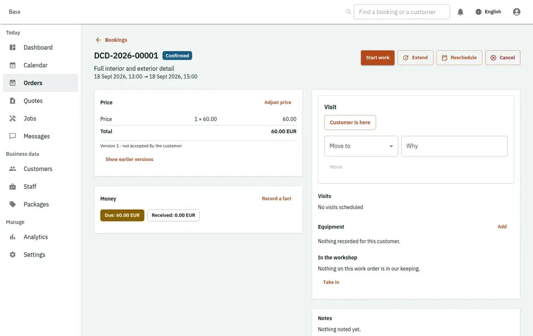Open Dashboard menu item

pos(40,47)
